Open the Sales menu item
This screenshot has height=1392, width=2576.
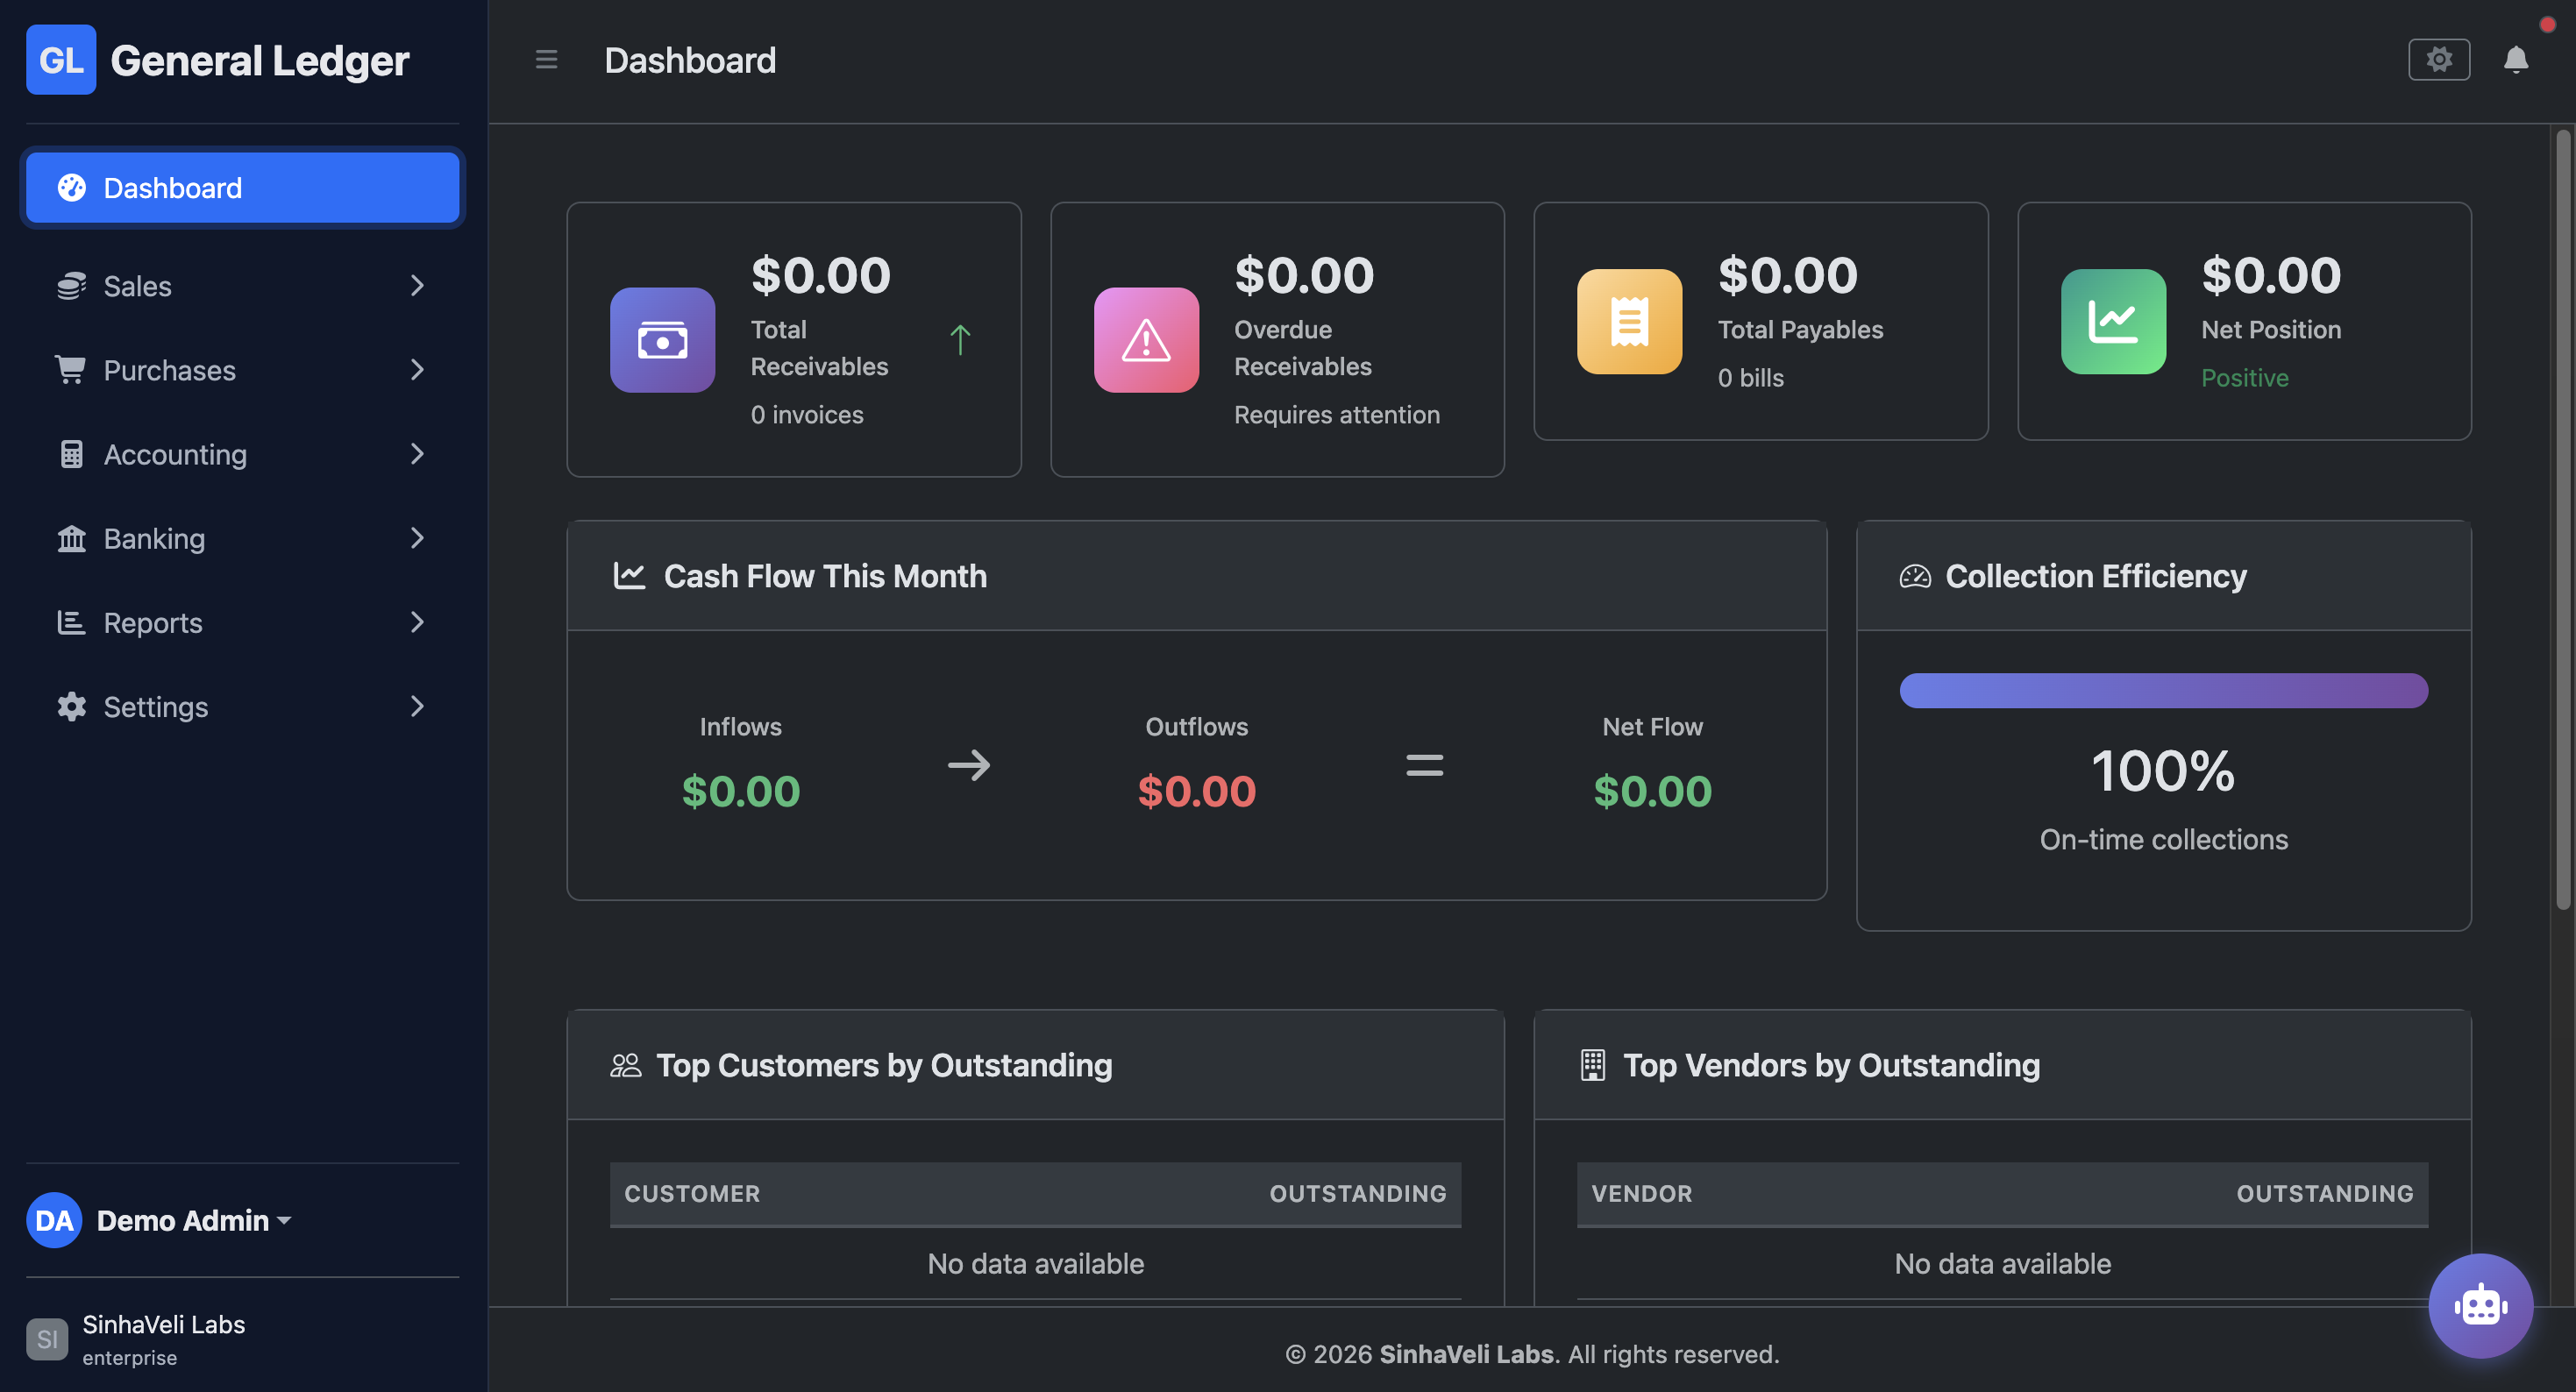pyautogui.click(x=243, y=286)
